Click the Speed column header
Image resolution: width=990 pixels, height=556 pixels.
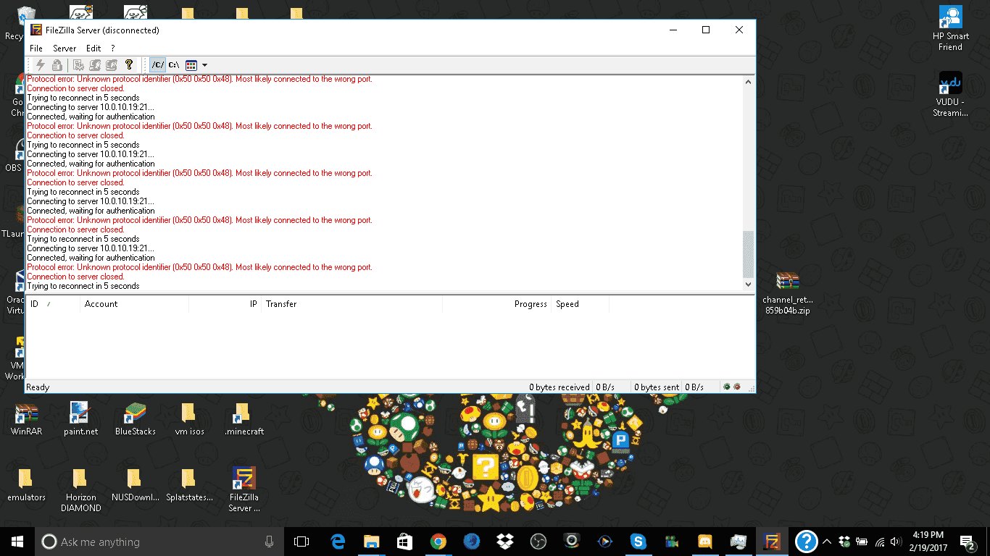tap(581, 304)
